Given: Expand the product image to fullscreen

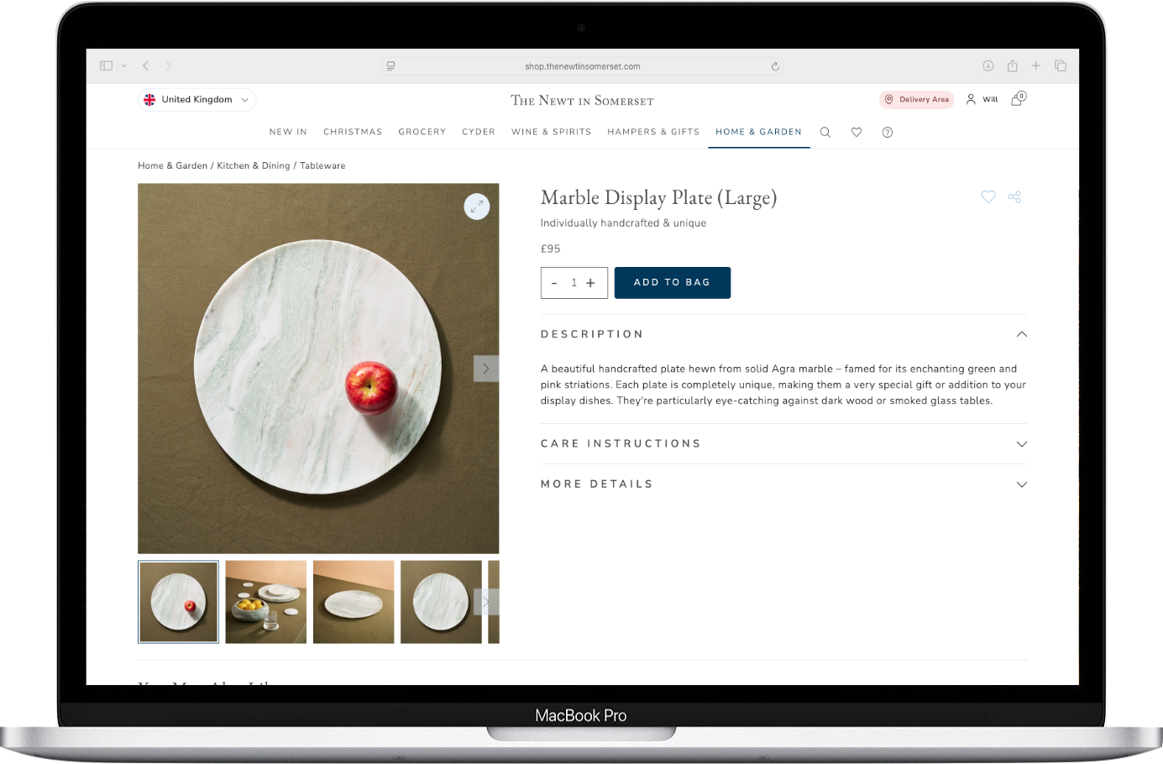Looking at the screenshot, I should [477, 207].
